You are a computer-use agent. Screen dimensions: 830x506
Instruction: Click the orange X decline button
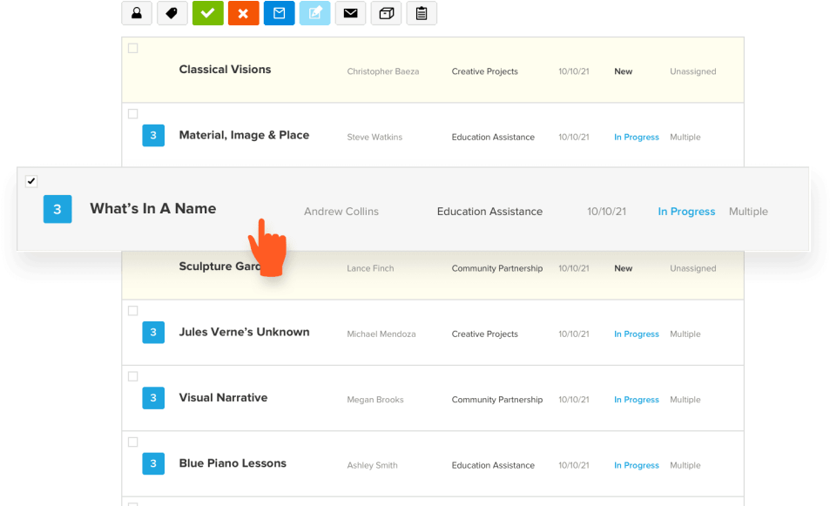(244, 13)
